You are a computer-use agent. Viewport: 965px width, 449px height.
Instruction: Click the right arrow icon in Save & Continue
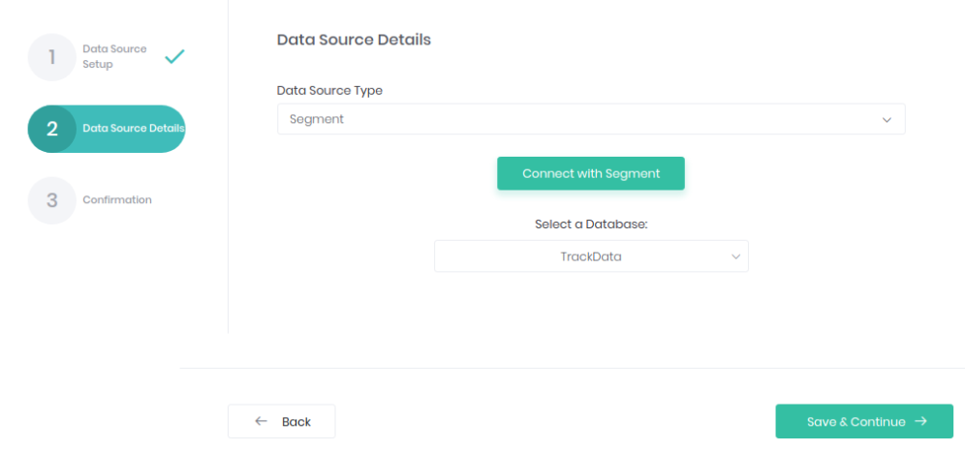(920, 422)
